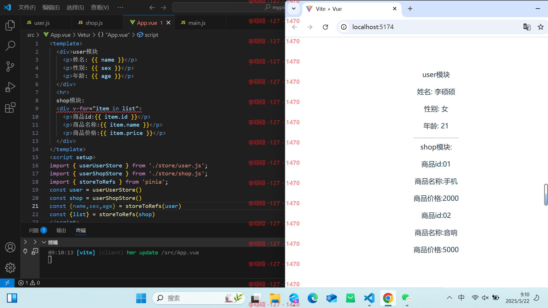Image resolution: width=548 pixels, height=308 pixels.
Task: Open Windows Start menu
Action: pyautogui.click(x=141, y=298)
